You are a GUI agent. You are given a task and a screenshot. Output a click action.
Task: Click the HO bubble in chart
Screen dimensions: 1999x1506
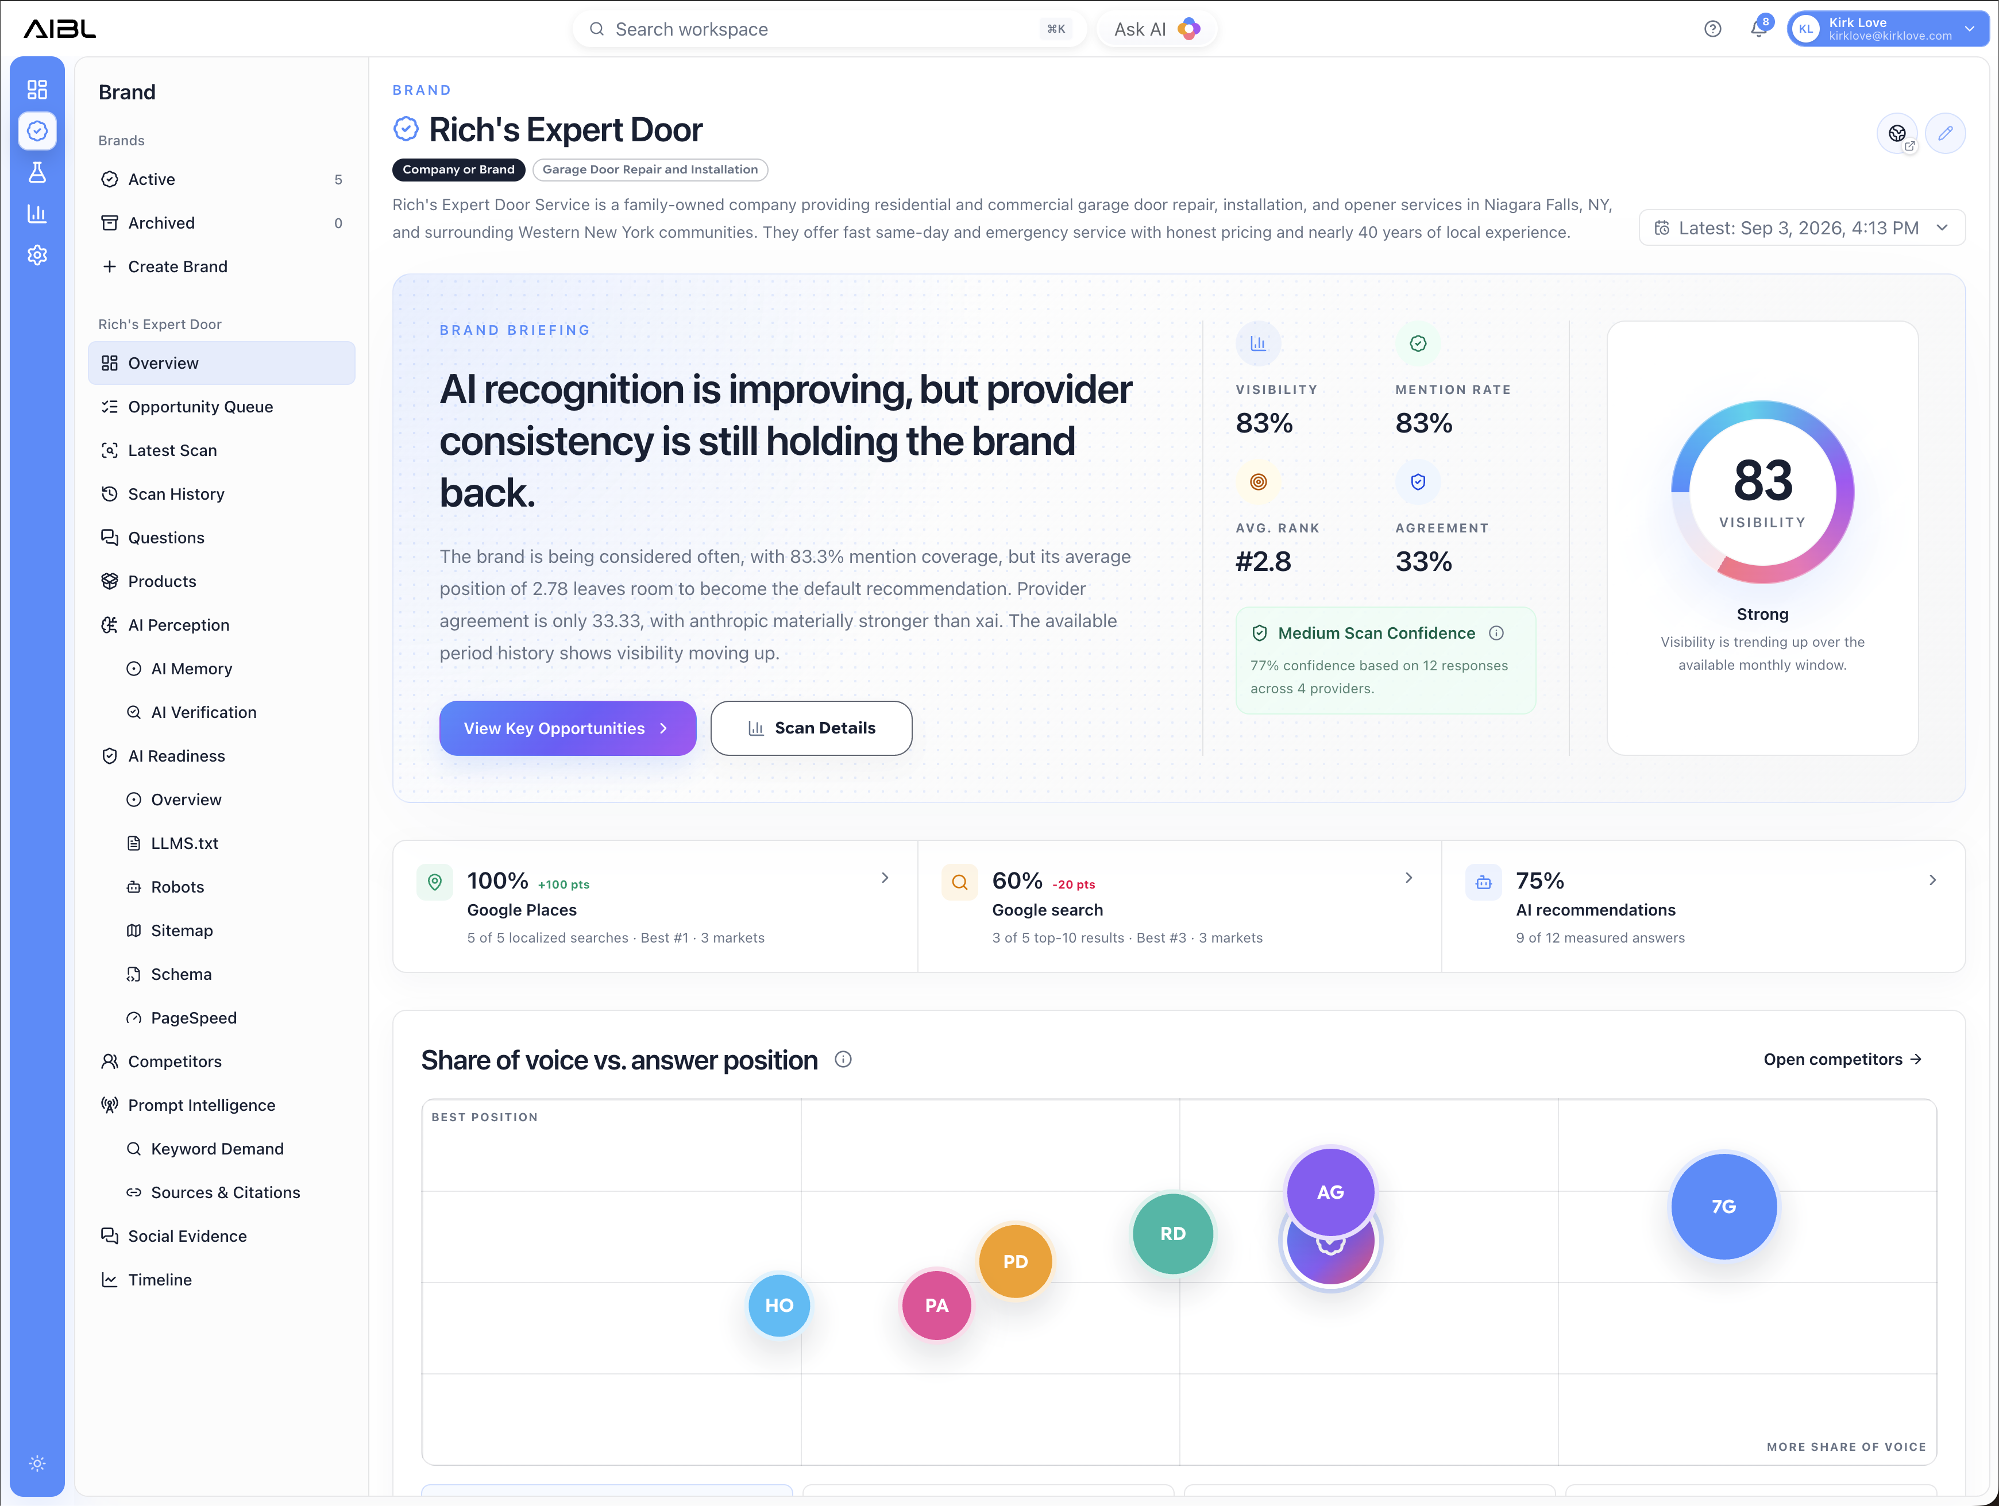779,1304
